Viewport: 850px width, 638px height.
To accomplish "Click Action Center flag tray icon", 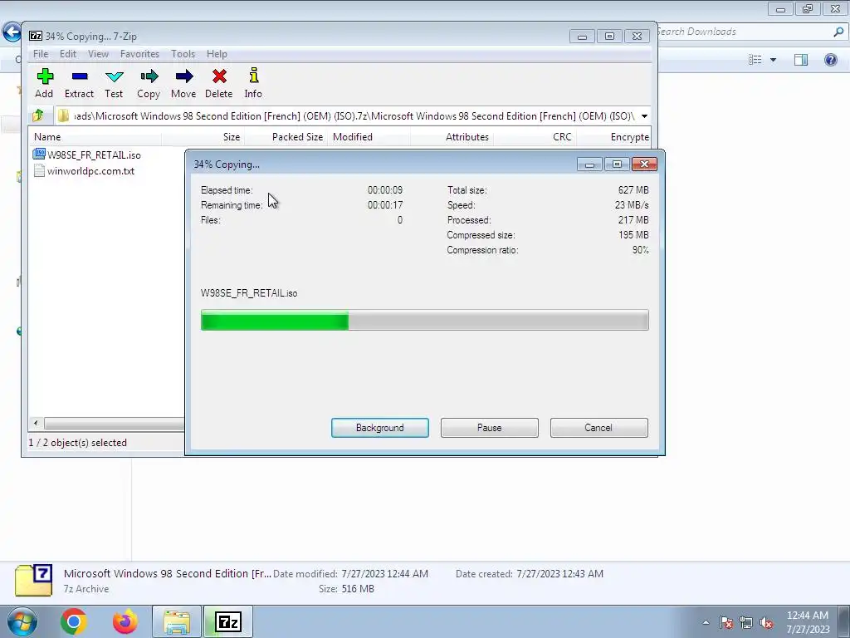I will point(726,622).
